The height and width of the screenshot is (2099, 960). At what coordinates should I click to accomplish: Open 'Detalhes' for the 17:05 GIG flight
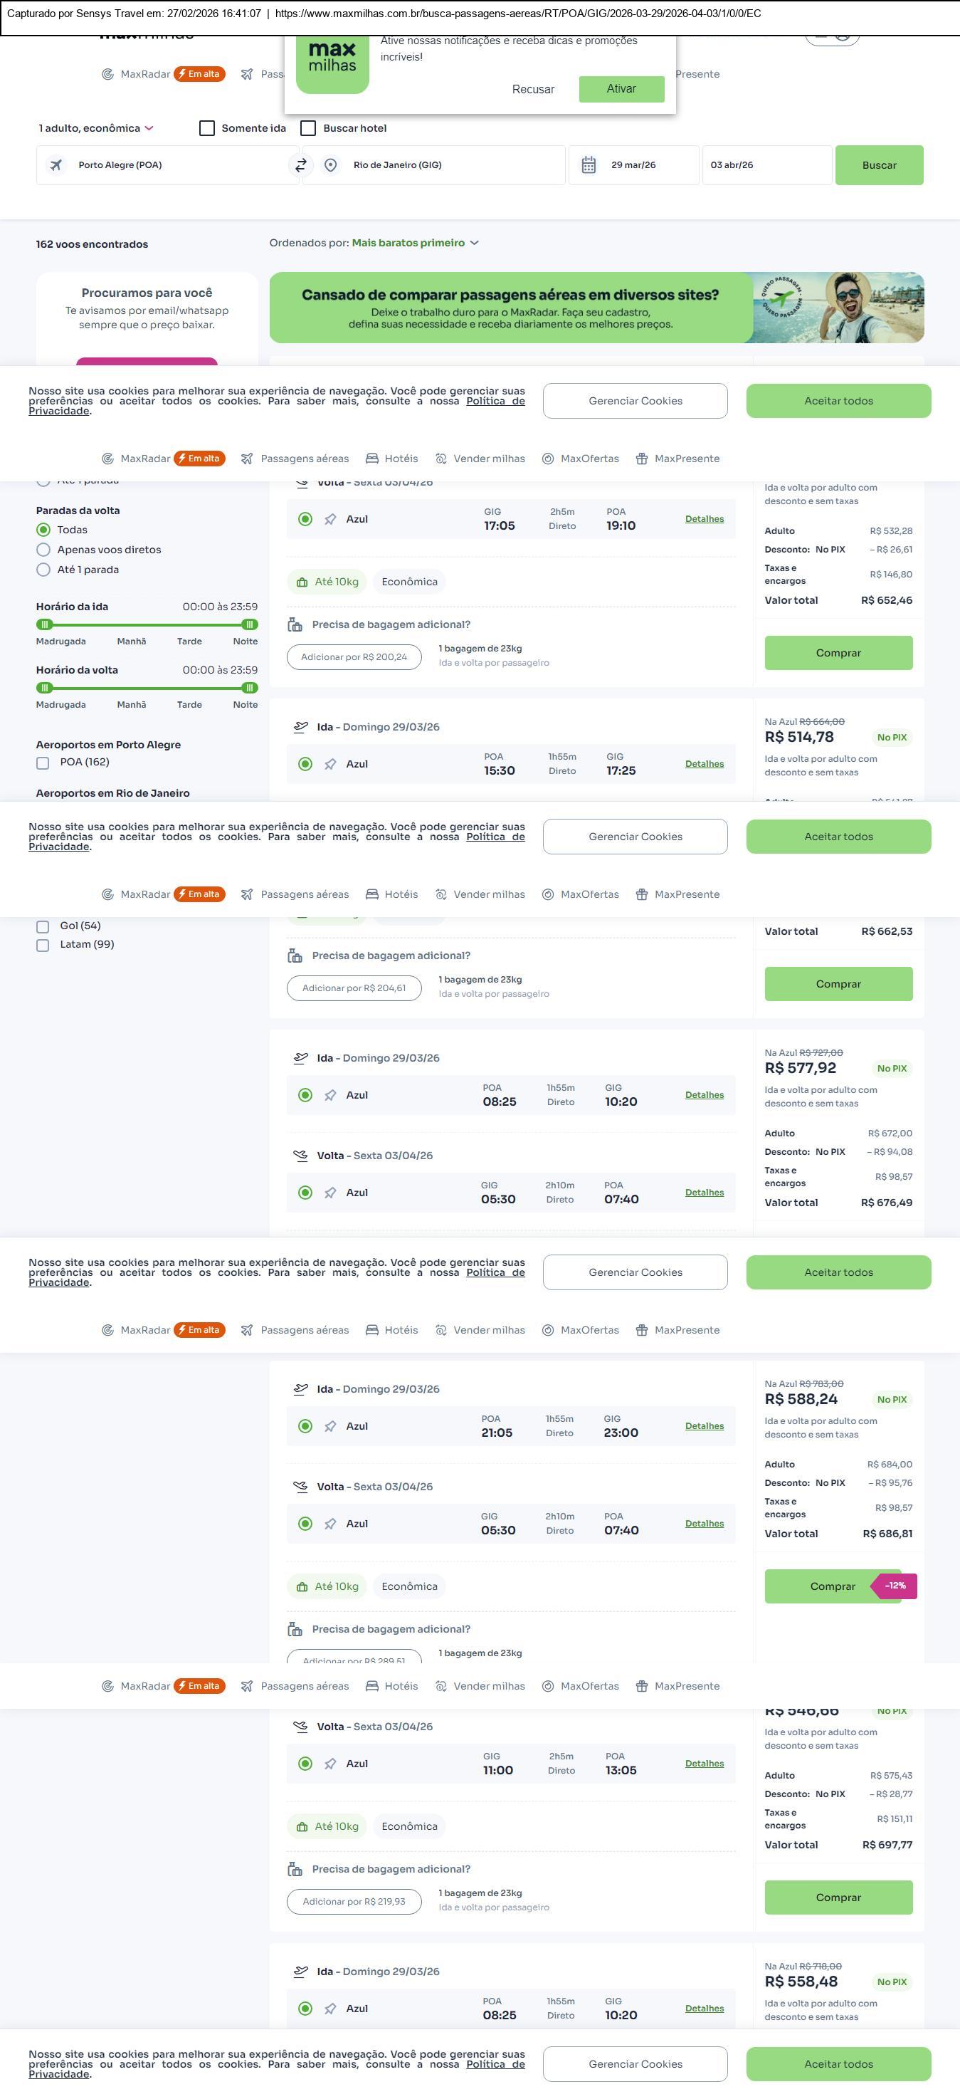[705, 519]
